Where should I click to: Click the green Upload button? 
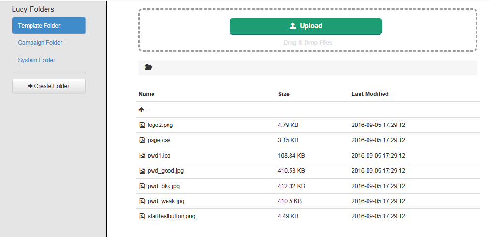click(x=306, y=26)
